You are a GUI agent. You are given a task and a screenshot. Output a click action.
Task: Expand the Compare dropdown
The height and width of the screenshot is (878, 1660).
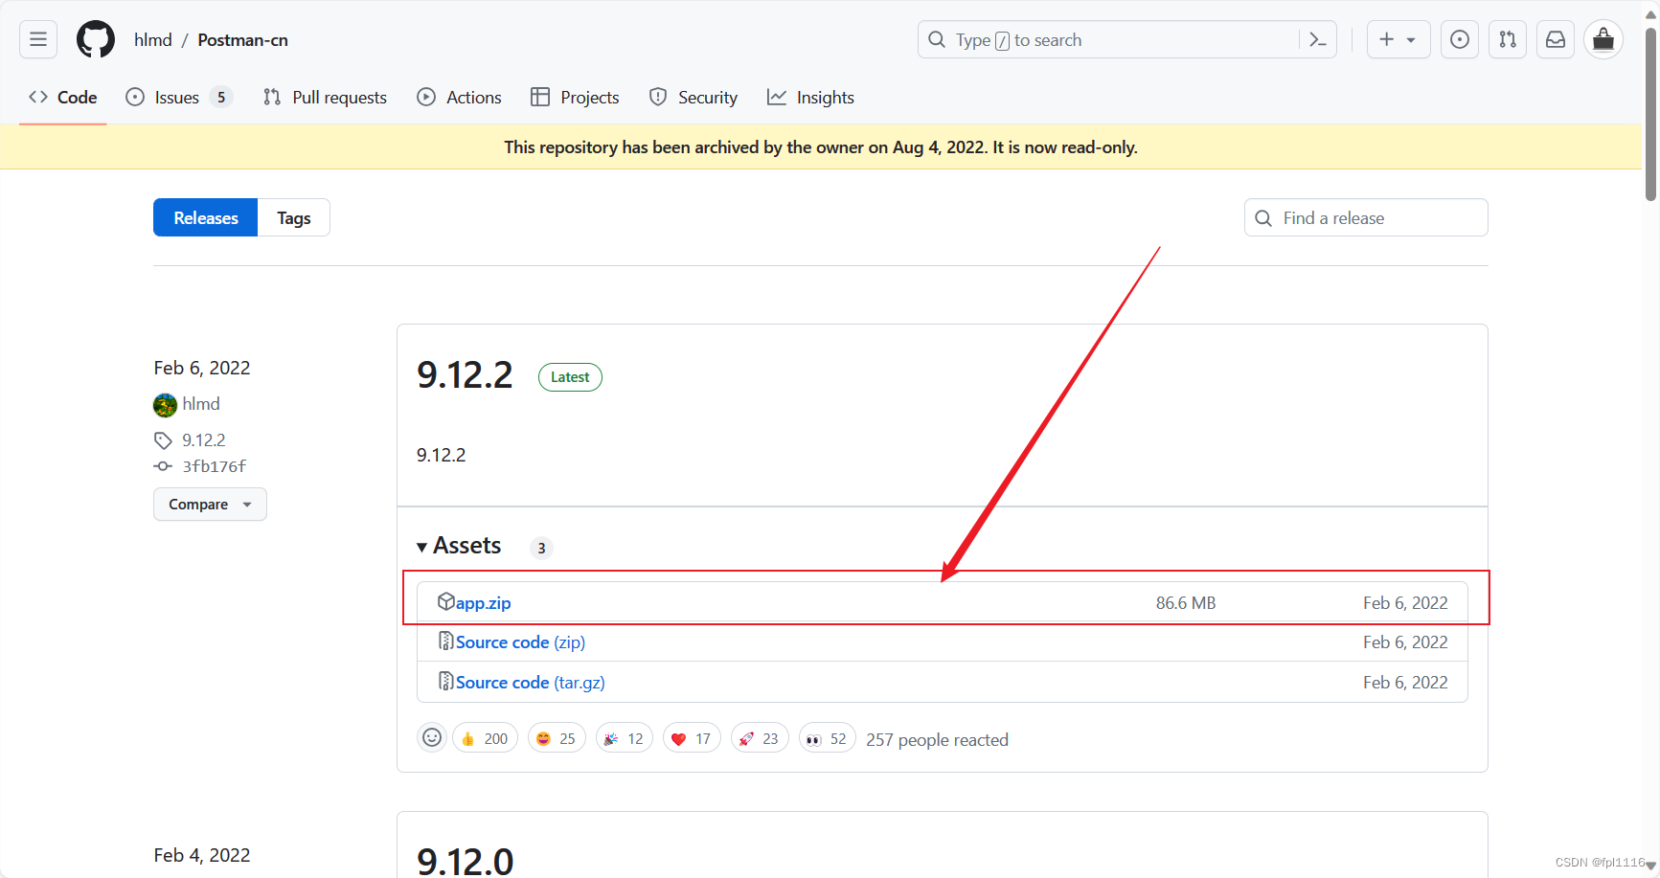210,504
